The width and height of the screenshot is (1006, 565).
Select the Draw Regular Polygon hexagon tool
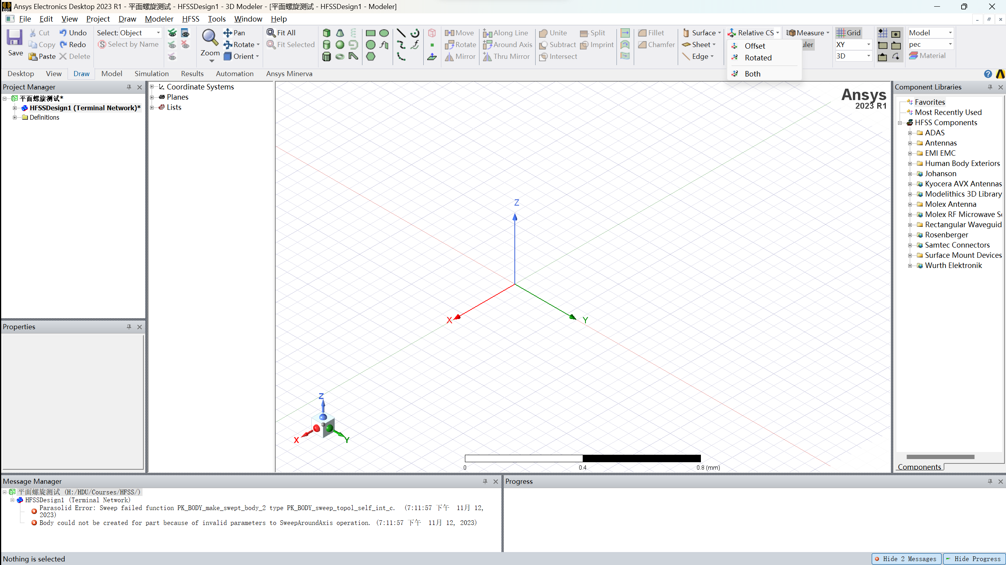[371, 56]
